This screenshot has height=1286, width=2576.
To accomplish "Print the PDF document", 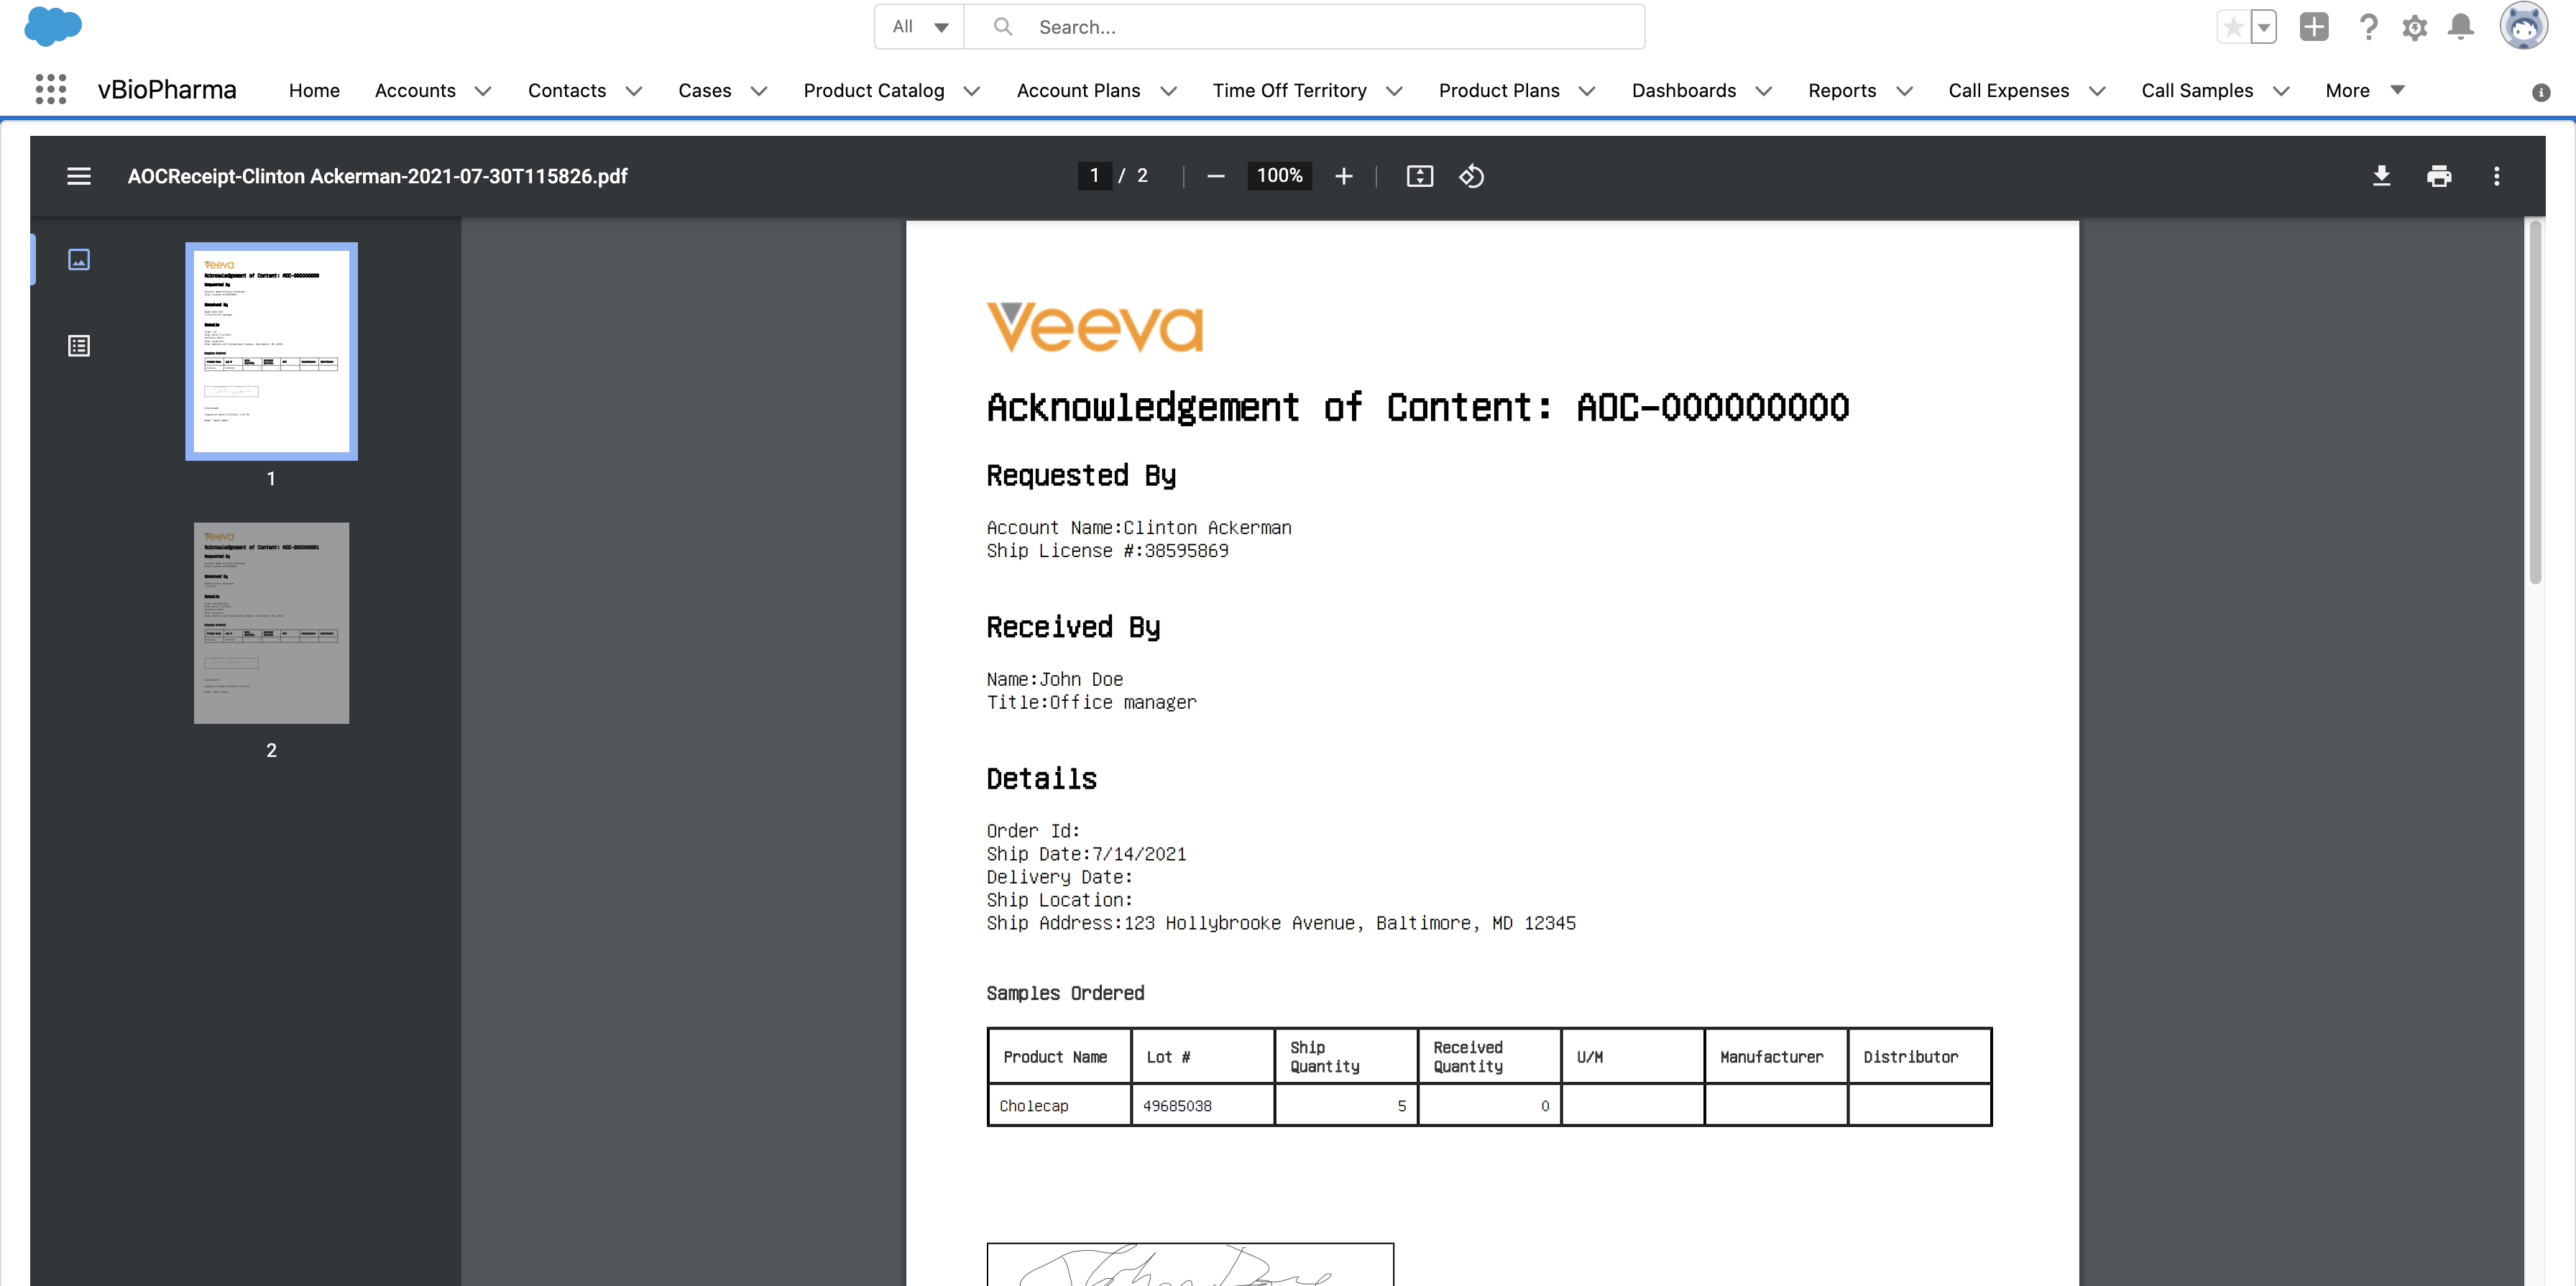I will 2439,176.
